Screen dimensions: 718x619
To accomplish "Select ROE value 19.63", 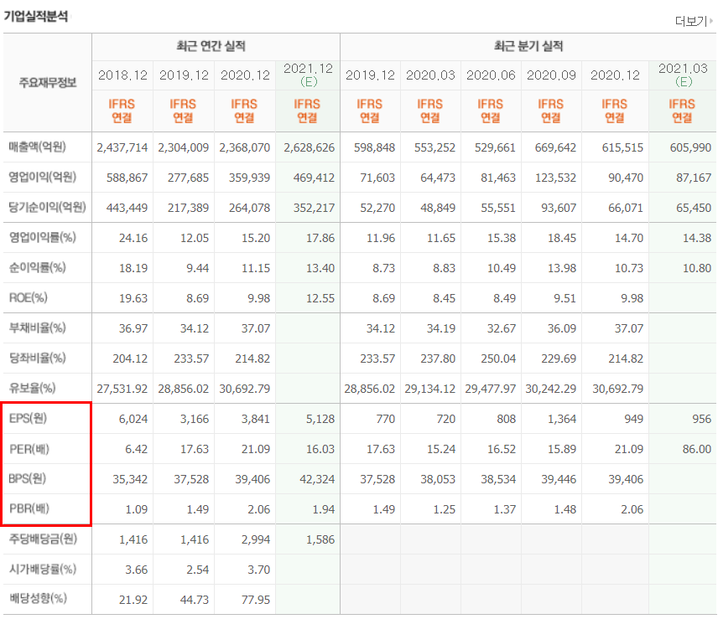I will tap(133, 298).
